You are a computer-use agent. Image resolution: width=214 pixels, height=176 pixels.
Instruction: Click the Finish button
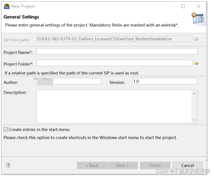pyautogui.click(x=155, y=165)
